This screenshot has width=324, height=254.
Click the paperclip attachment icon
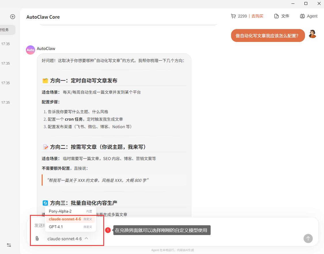37,238
